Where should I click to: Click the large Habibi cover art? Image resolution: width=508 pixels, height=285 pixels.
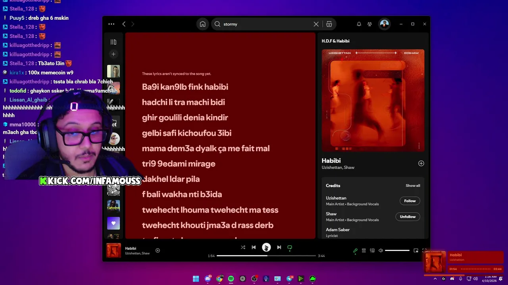pyautogui.click(x=373, y=101)
